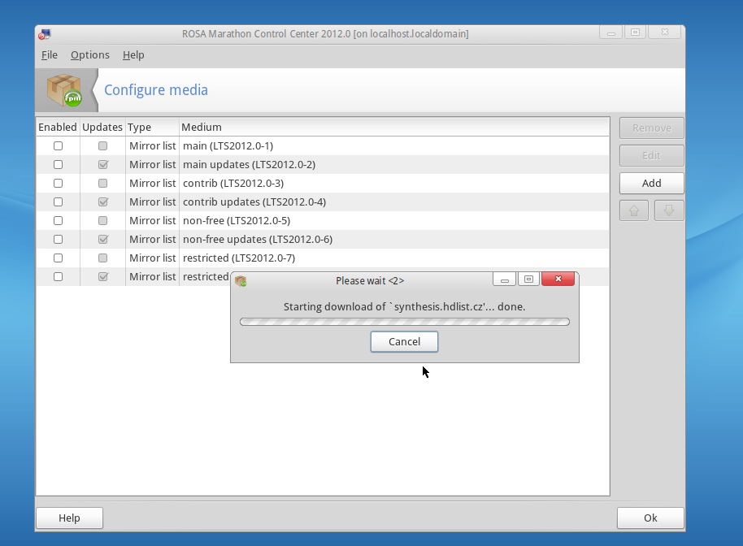
Task: Toggle Updates checkbox for main updates (LTS2012.0-2)
Action: (x=102, y=164)
